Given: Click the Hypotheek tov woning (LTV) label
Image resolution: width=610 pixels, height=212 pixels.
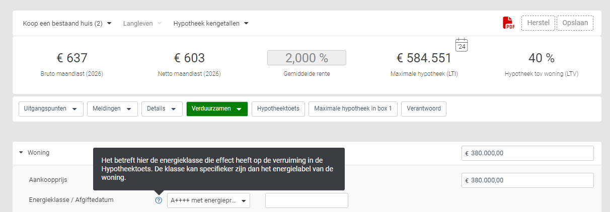Looking at the screenshot, I should click(542, 74).
